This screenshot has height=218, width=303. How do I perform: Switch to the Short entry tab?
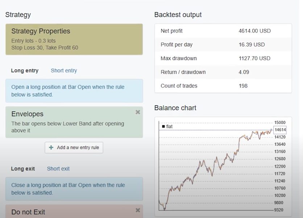tap(64, 71)
